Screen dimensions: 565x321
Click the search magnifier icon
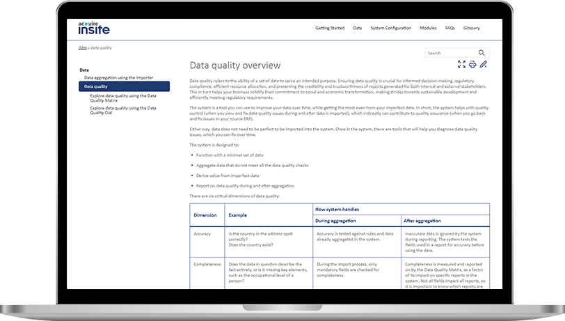(x=482, y=53)
